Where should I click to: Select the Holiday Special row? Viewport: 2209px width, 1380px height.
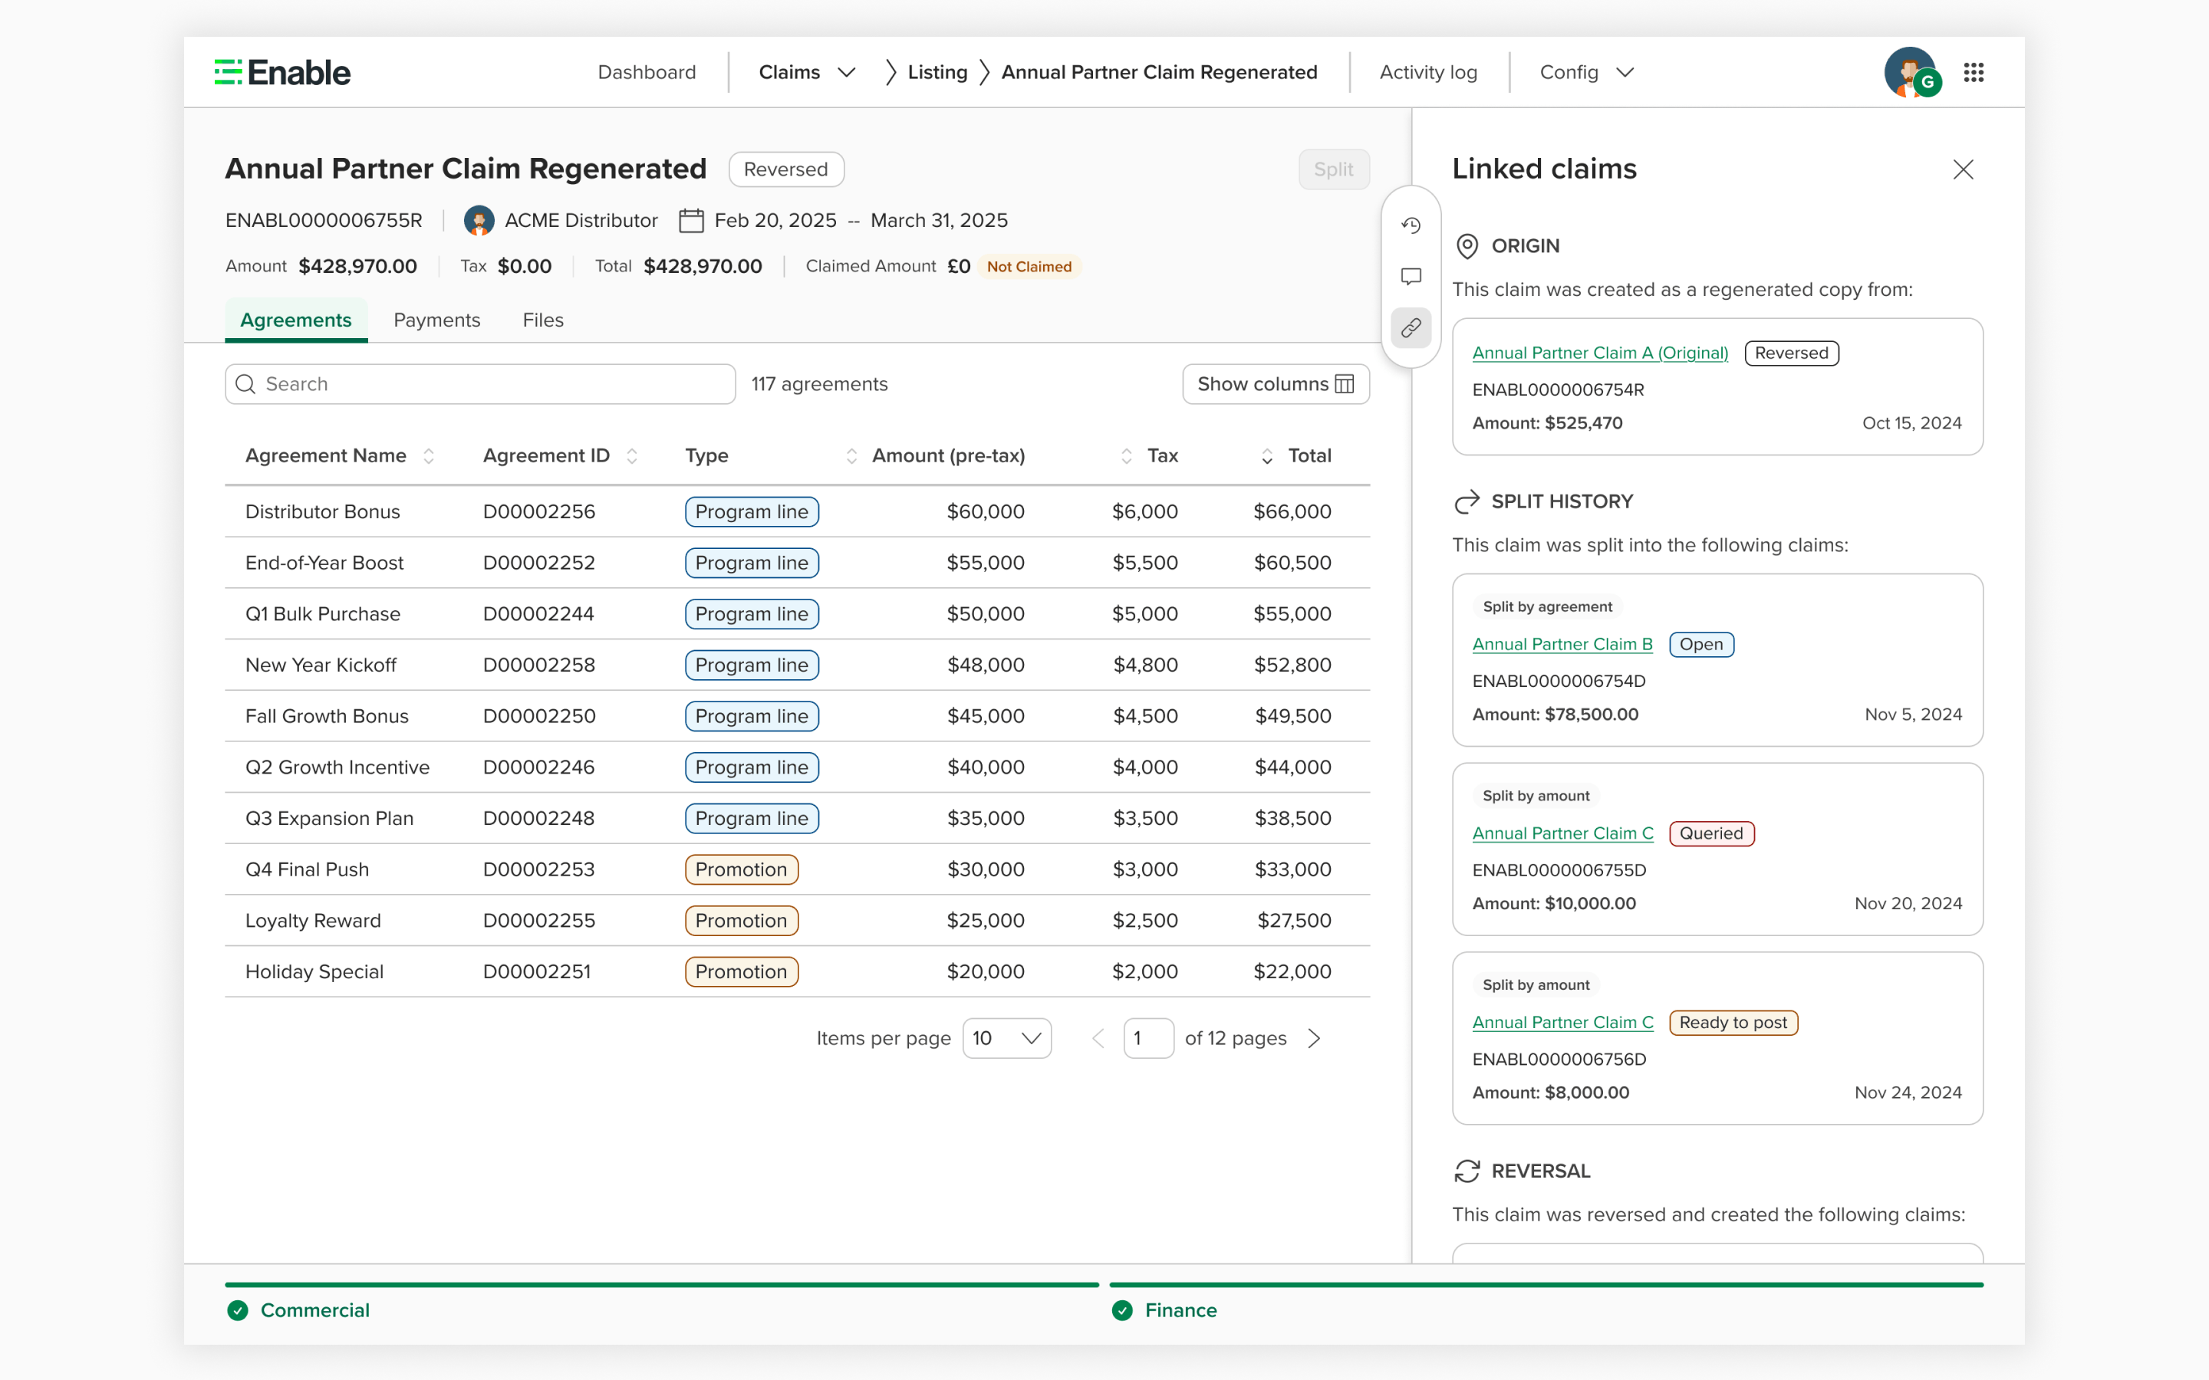coord(797,972)
